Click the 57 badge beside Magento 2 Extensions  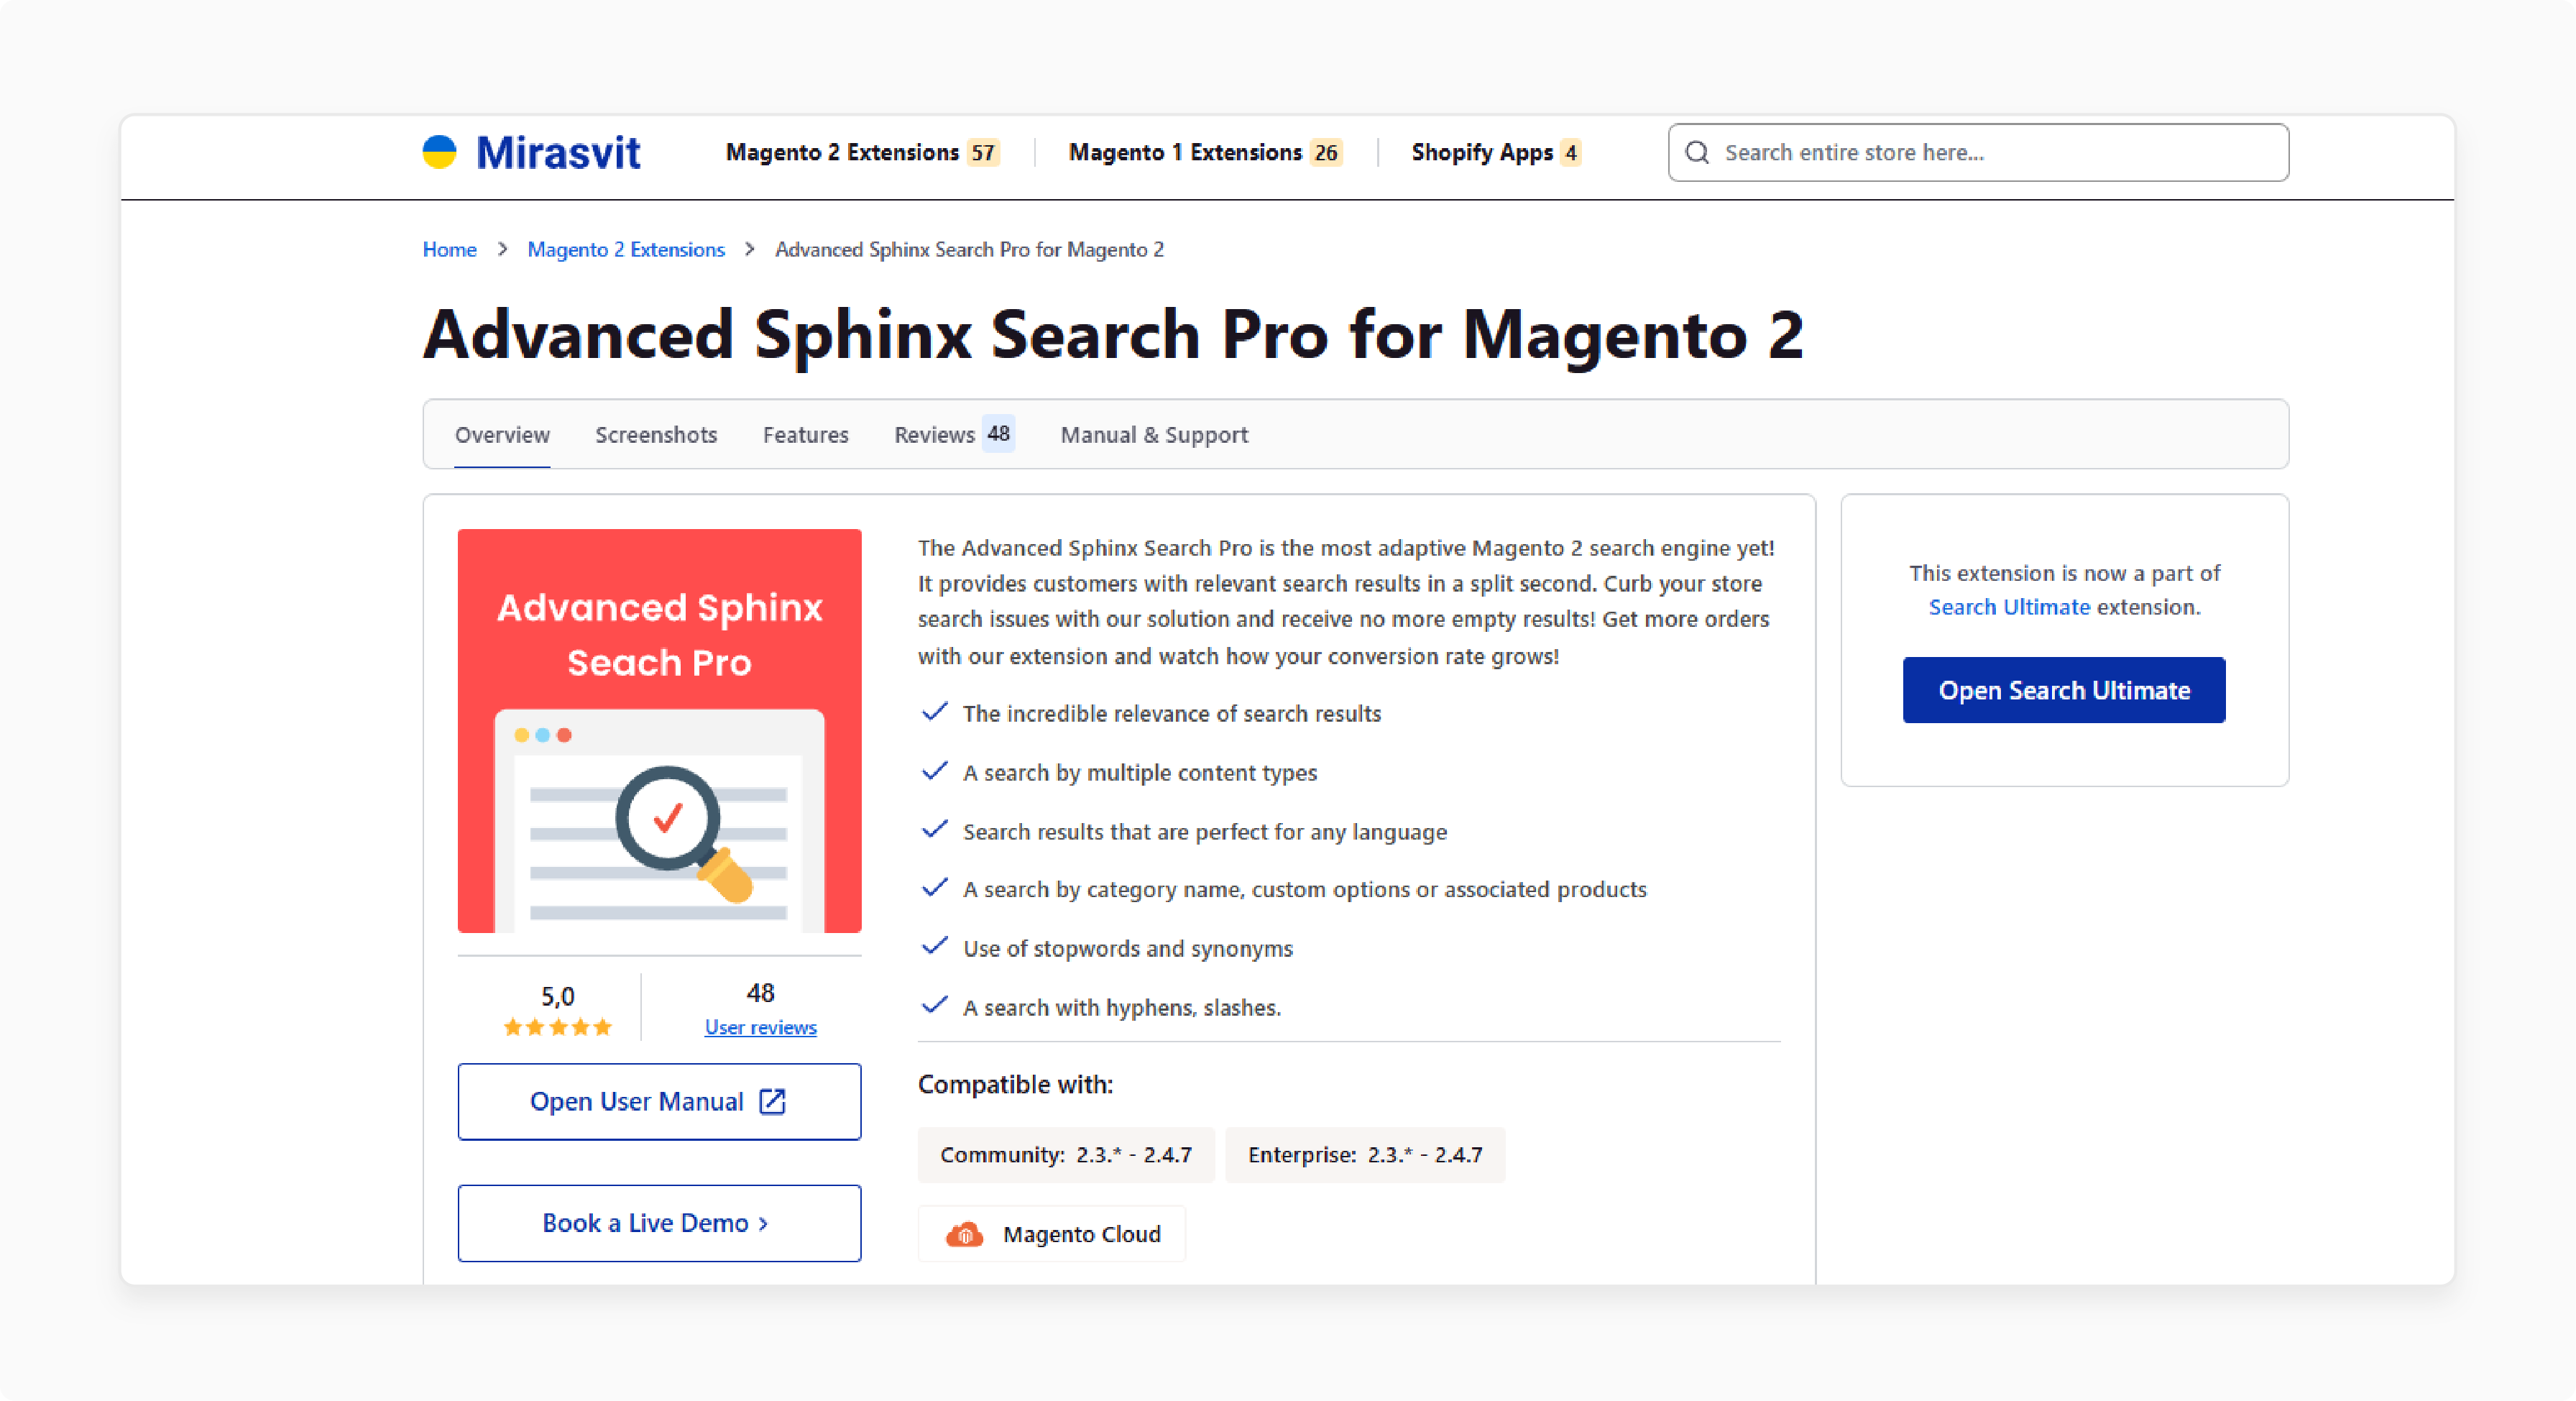(983, 153)
